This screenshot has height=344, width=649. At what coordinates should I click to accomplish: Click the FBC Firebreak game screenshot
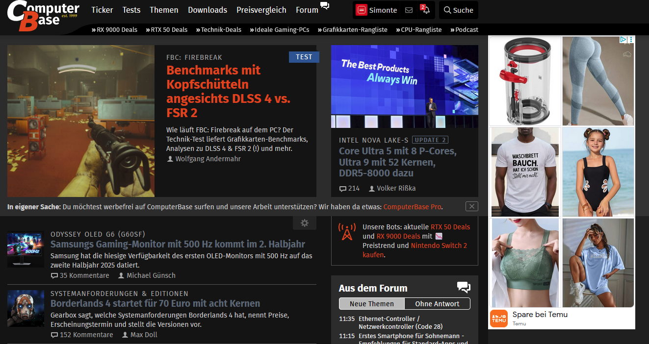pyautogui.click(x=81, y=121)
